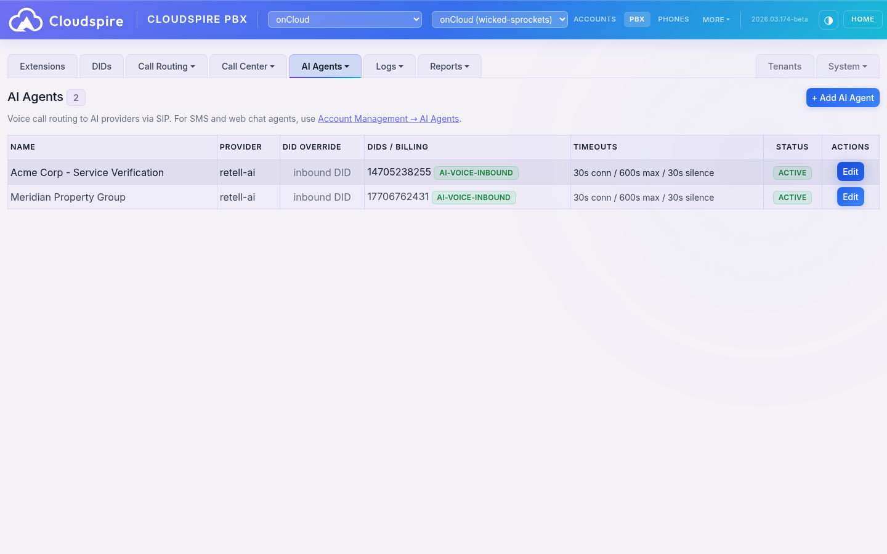This screenshot has width=887, height=554.
Task: Open the onCloud server dropdown
Action: click(344, 19)
